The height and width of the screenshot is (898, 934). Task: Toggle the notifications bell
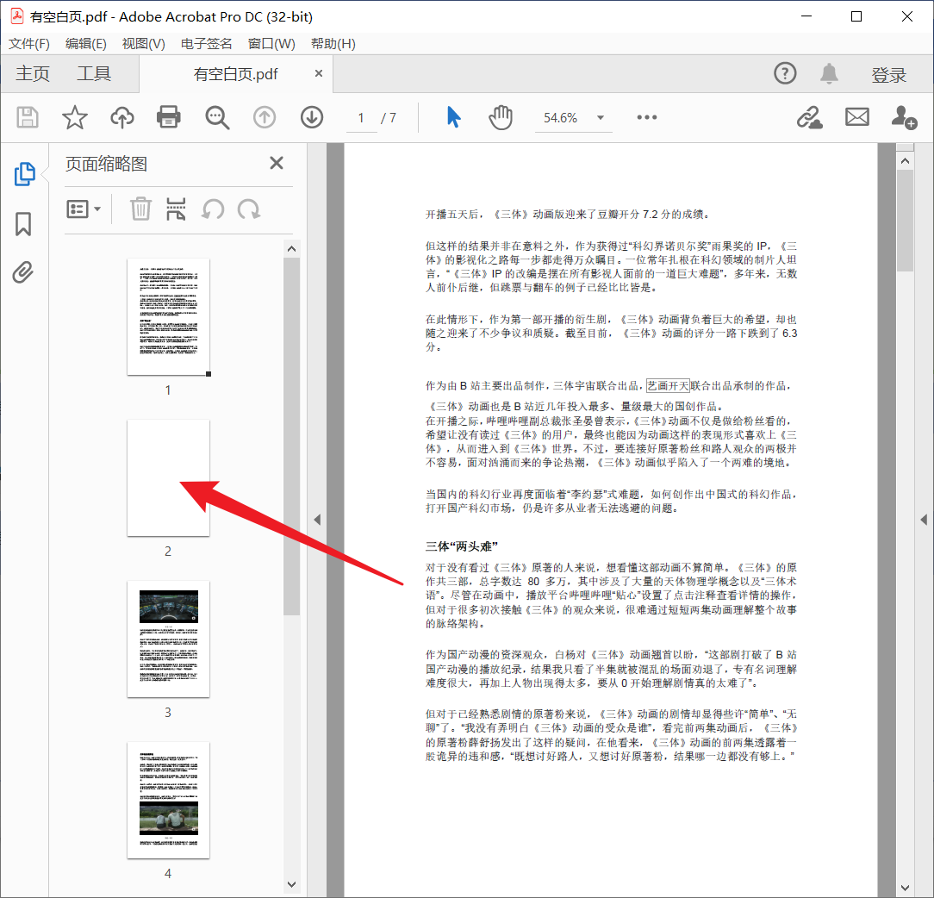[829, 73]
